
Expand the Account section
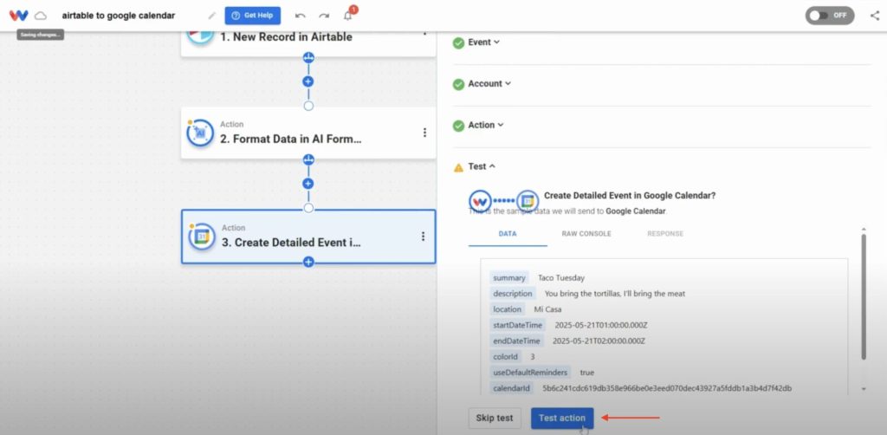[489, 83]
